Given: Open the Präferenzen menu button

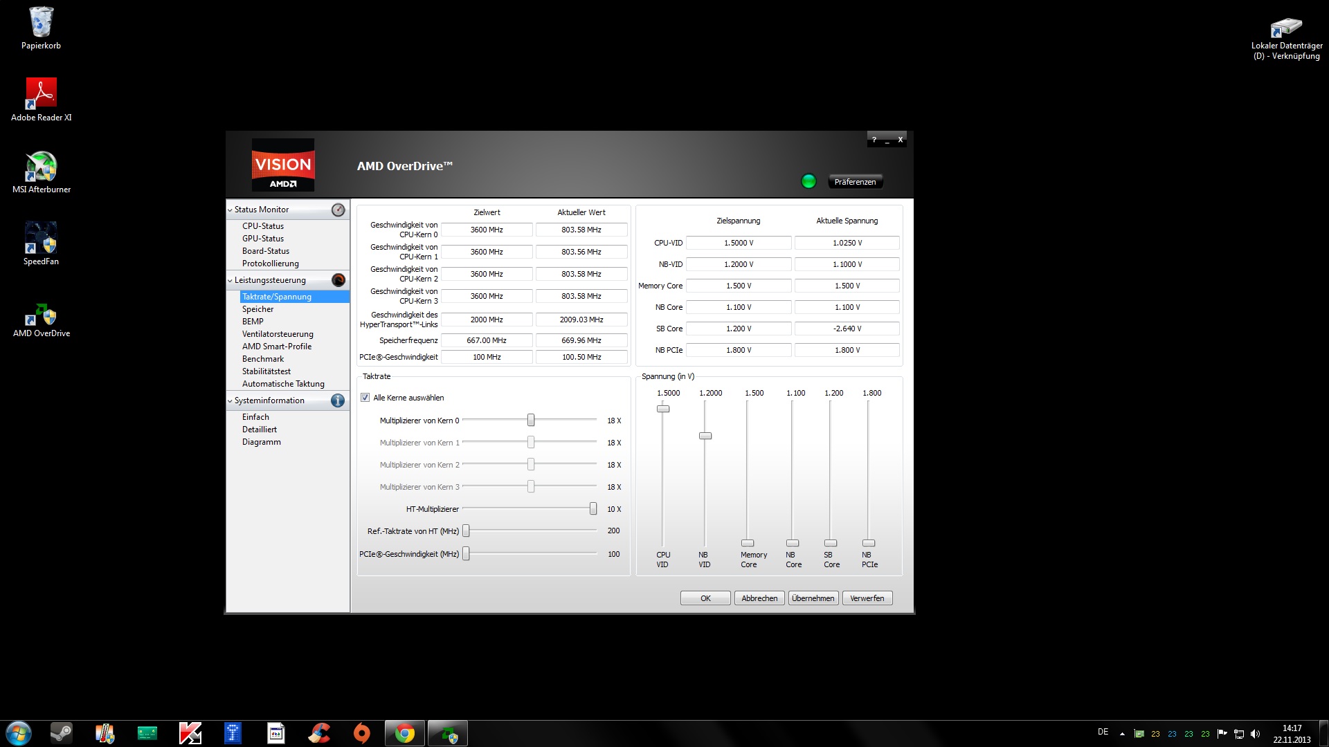Looking at the screenshot, I should [x=855, y=182].
